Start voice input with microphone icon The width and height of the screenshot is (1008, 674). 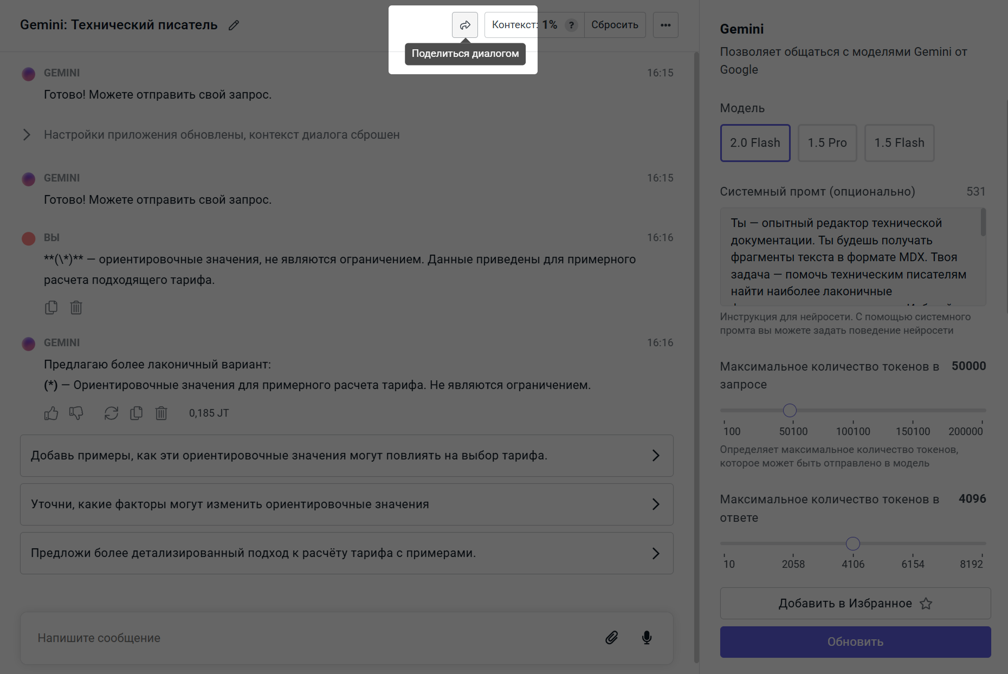click(x=647, y=638)
